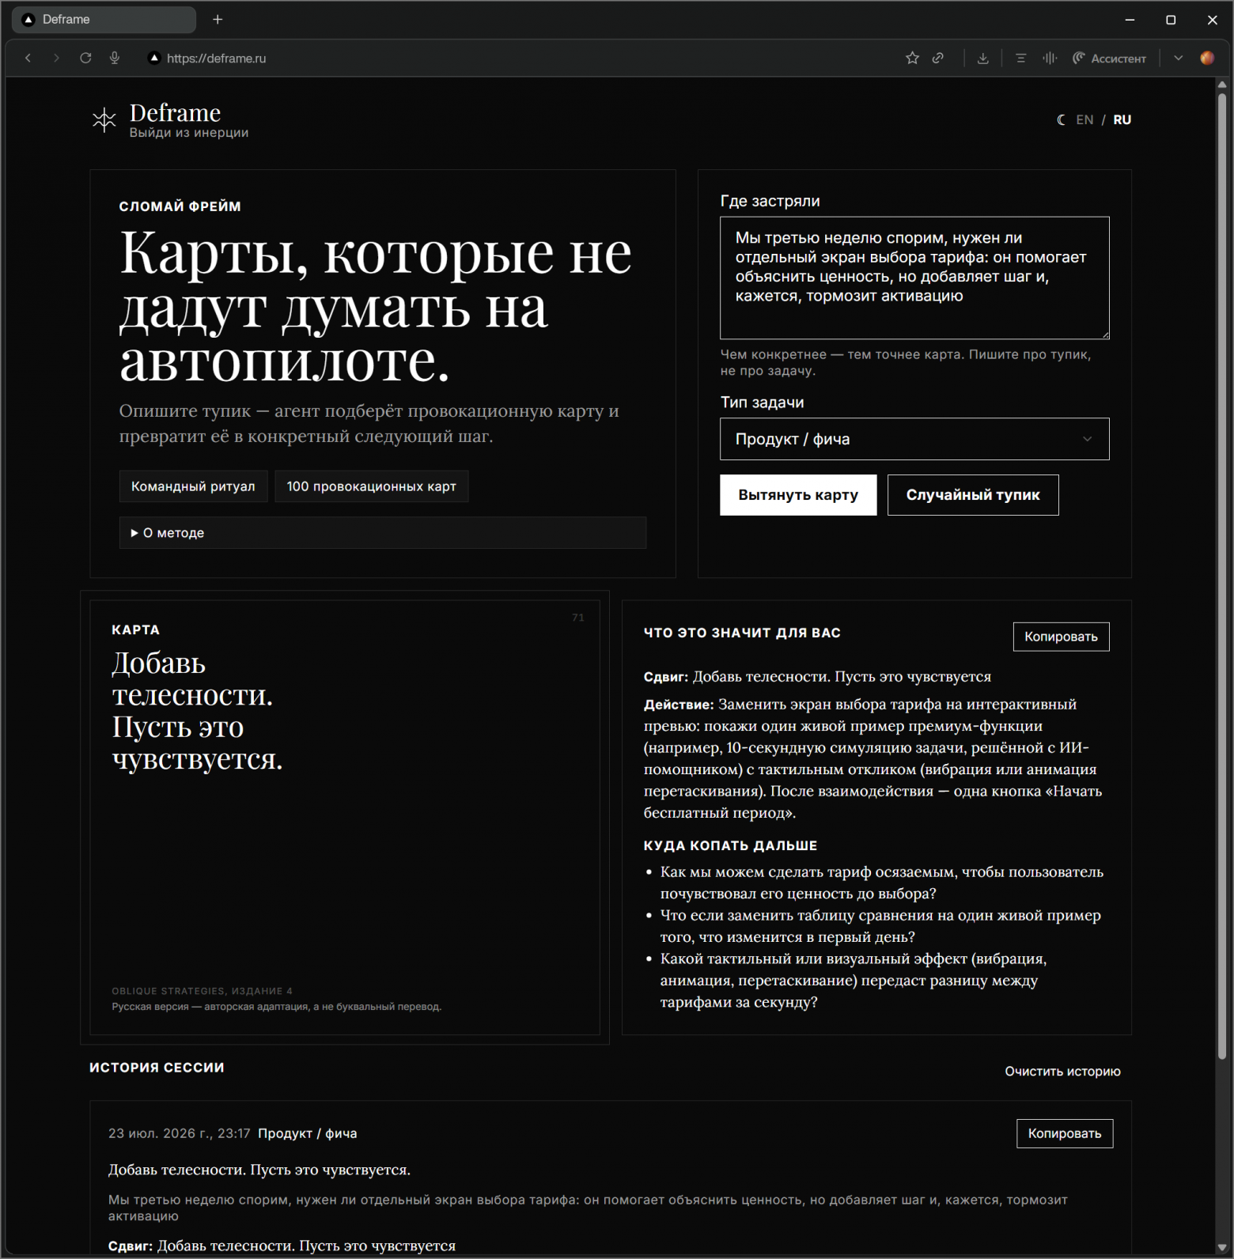
Task: Open downloads via the download icon
Action: coord(983,58)
